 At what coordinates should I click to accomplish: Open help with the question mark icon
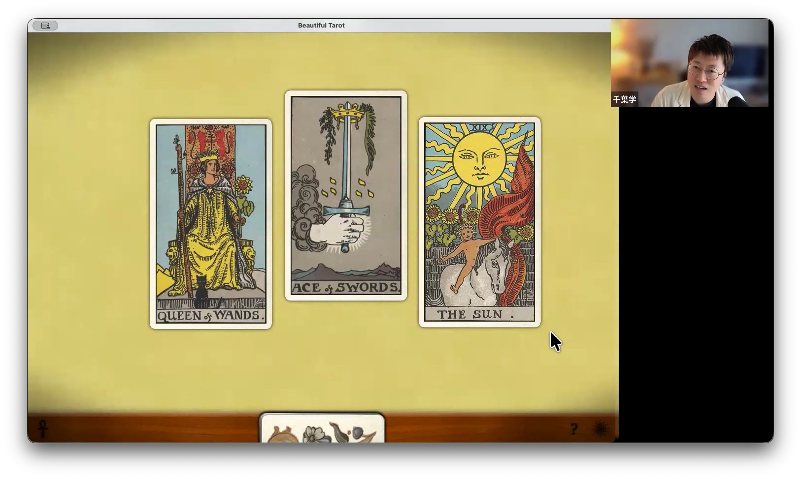point(574,429)
